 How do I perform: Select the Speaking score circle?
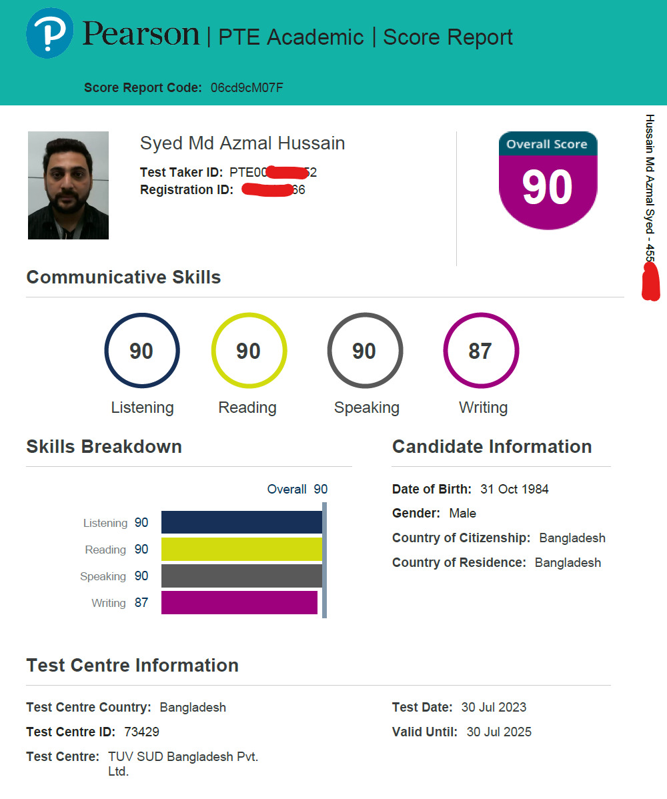tap(365, 351)
